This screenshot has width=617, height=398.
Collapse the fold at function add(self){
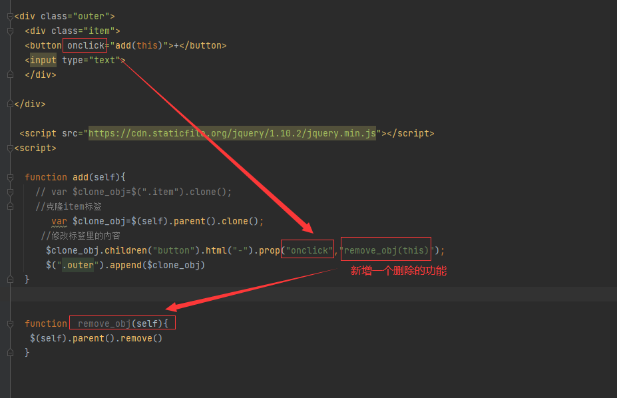coord(10,177)
